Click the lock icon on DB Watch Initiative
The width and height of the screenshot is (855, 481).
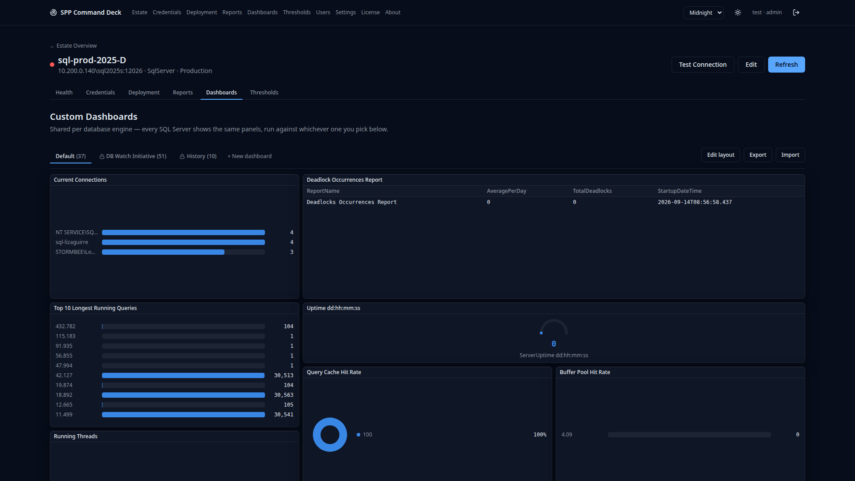[102, 156]
